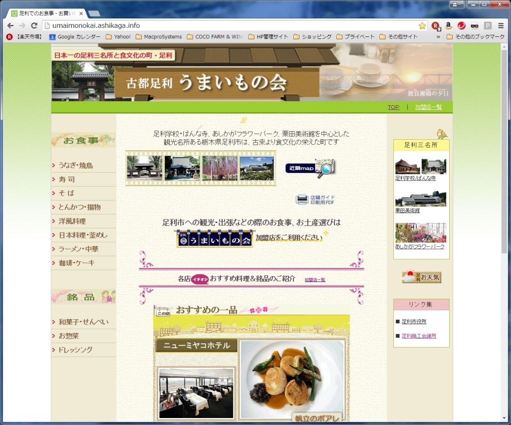Click the printer icon for store guide PDF
The height and width of the screenshot is (425, 511).
click(x=302, y=200)
